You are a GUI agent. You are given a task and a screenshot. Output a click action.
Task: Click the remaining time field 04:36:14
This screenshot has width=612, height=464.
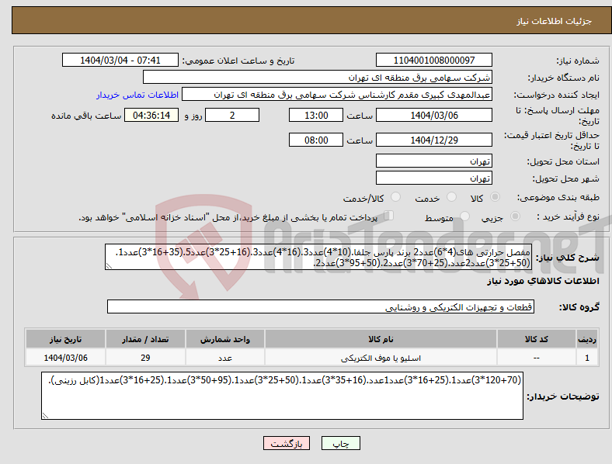151,116
